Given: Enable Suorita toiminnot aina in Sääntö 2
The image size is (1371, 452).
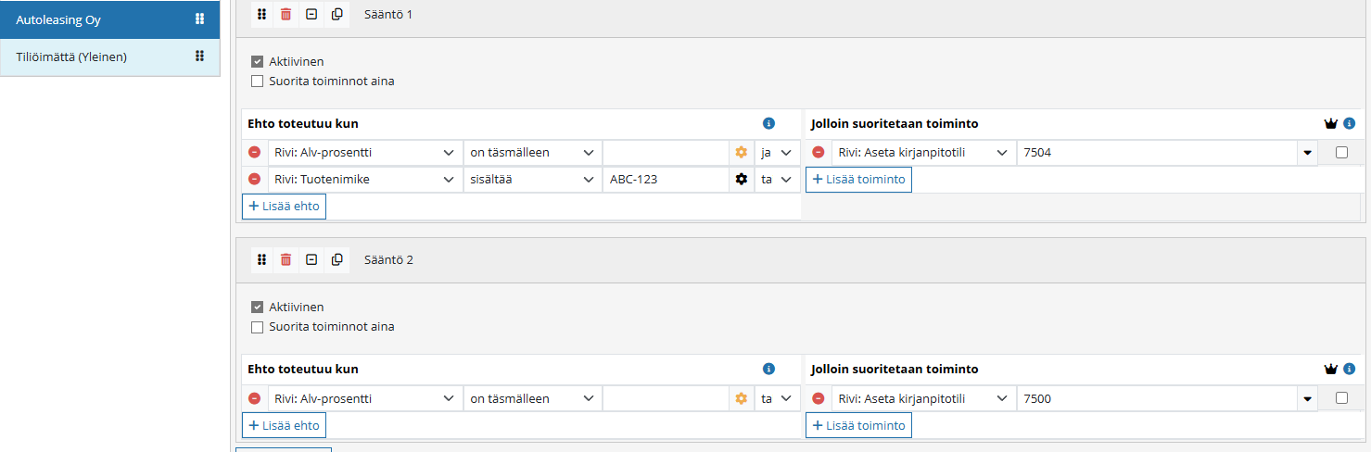Looking at the screenshot, I should (x=258, y=327).
